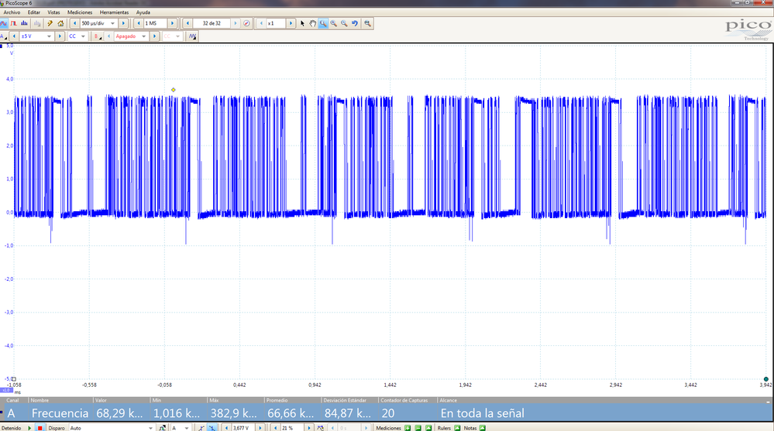Open the buffer navigator compass icon
The image size is (774, 431).
[246, 23]
